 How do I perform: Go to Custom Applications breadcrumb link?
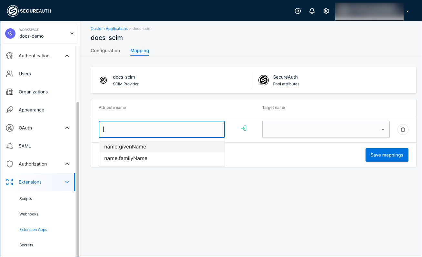[x=109, y=29]
